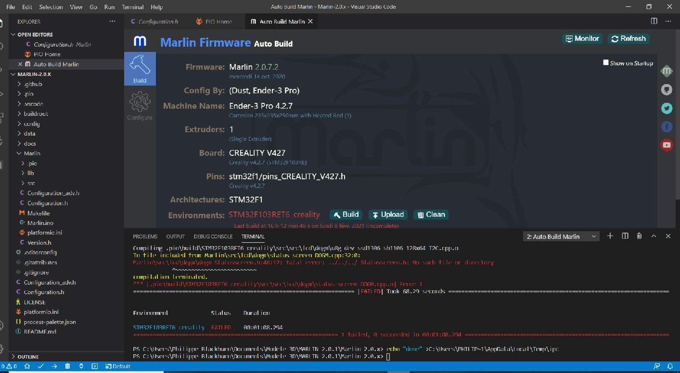Open the Facebook social icon
Viewport: 680px width, 373px height.
click(667, 126)
